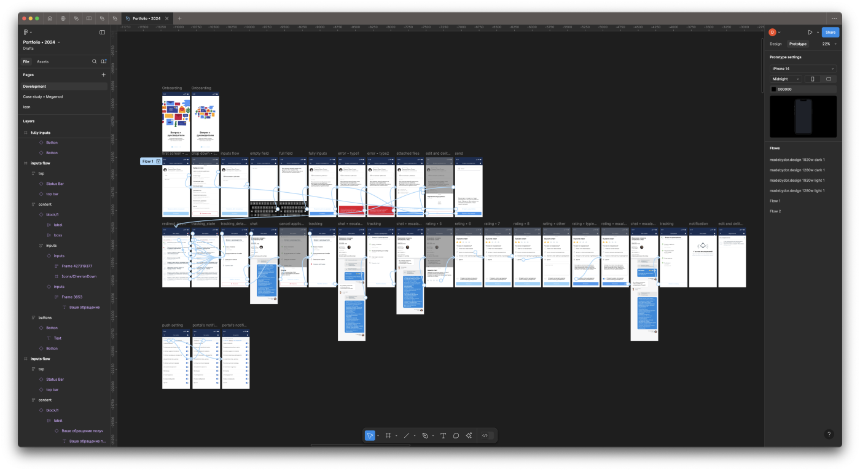
Task: Open the iPhone 14 device dropdown
Action: [x=803, y=68]
